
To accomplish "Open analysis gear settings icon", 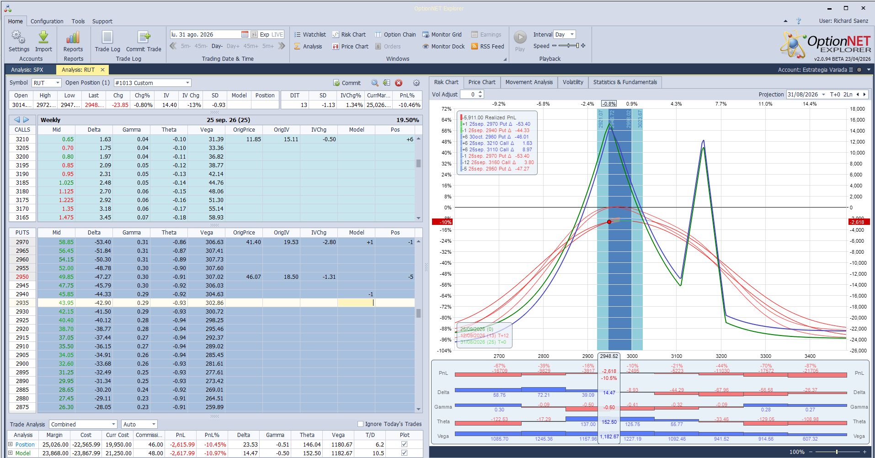I will click(416, 83).
